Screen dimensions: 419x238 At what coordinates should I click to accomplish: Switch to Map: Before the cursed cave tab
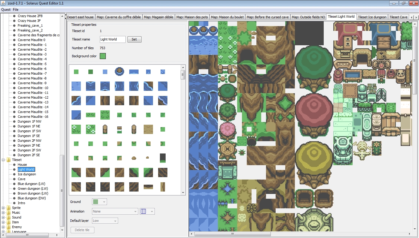click(268, 17)
